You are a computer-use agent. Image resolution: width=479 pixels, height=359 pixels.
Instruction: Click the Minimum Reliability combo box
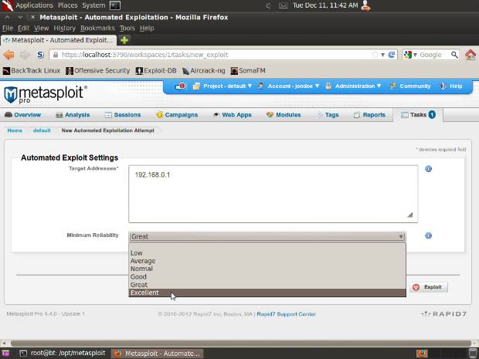click(267, 236)
